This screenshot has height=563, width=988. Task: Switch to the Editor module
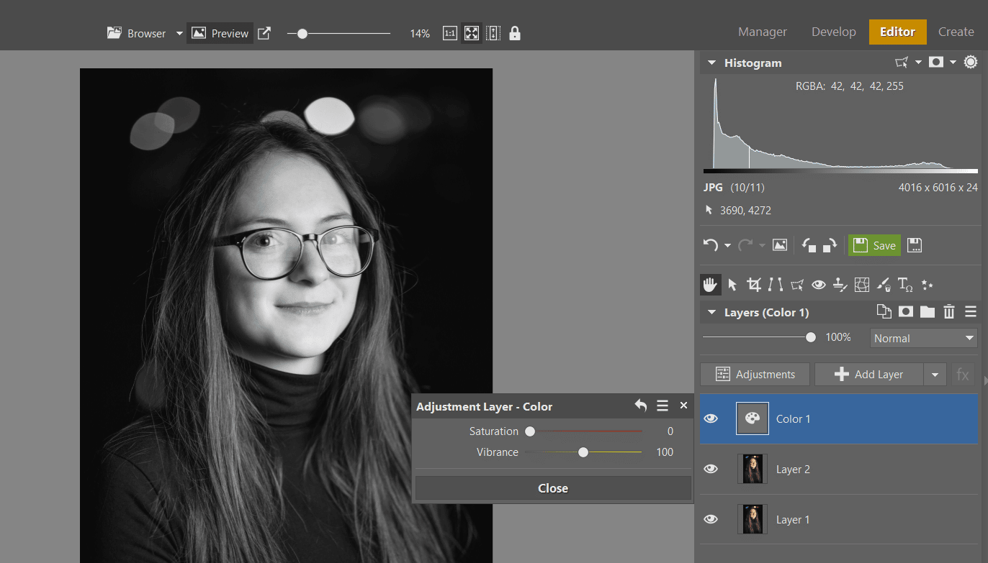click(x=897, y=32)
